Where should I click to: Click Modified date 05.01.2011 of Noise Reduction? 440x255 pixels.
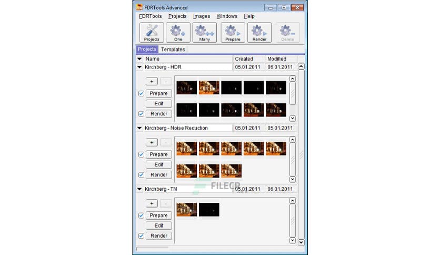(280, 128)
